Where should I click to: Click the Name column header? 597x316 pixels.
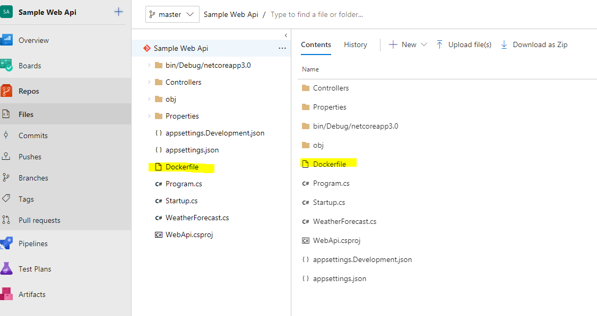tap(310, 69)
